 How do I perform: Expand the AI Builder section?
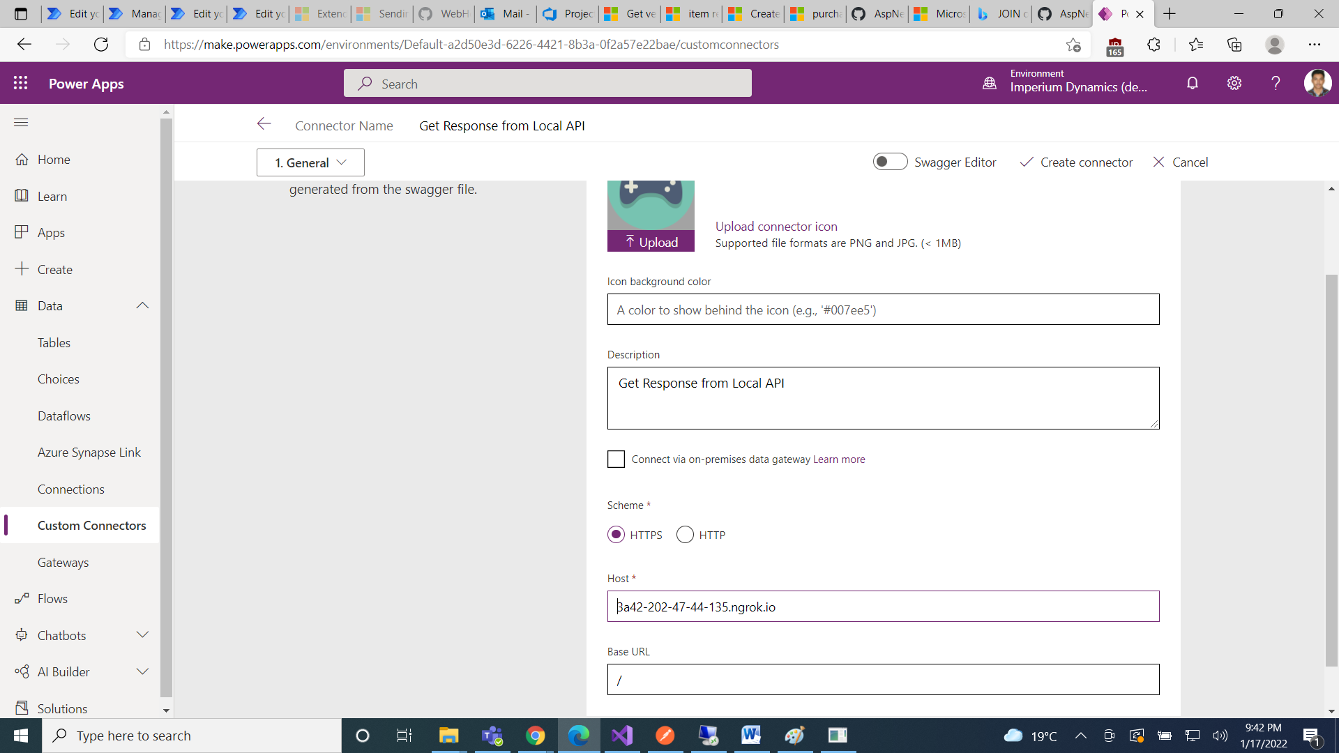(x=142, y=671)
